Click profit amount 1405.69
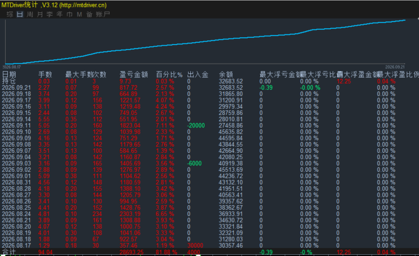The width and height of the screenshot is (419, 256). tap(130, 164)
